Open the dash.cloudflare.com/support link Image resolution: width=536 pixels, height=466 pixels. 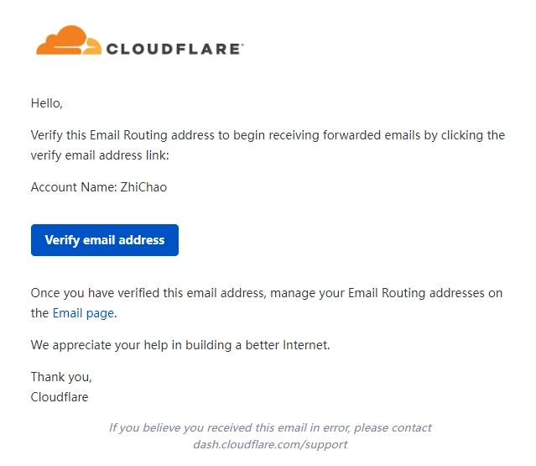point(270,444)
